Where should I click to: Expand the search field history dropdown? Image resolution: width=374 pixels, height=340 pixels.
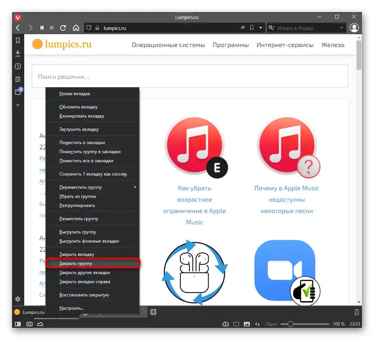pos(341,28)
